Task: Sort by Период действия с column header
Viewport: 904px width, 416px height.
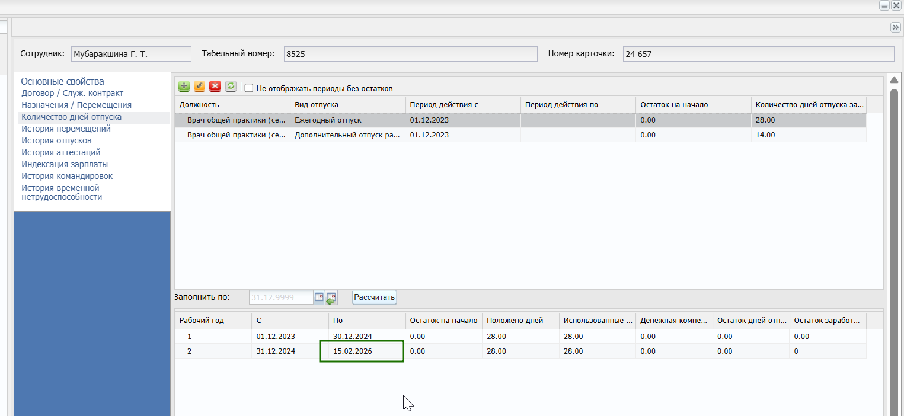Action: (463, 104)
